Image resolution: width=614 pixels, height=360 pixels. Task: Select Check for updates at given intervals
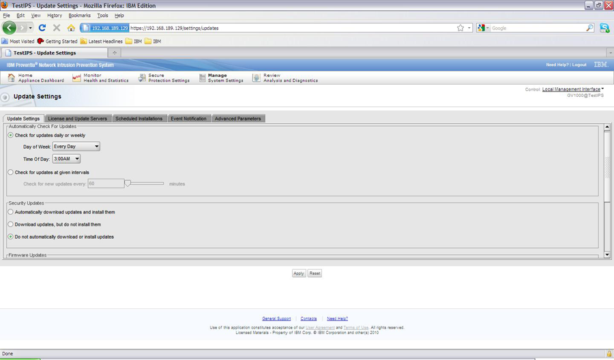[10, 172]
